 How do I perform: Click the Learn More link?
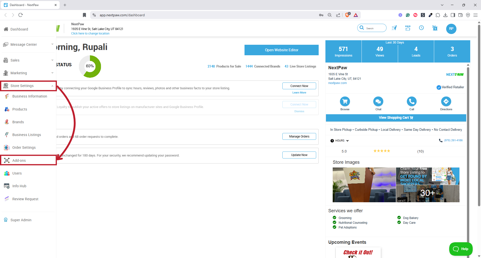click(x=299, y=92)
